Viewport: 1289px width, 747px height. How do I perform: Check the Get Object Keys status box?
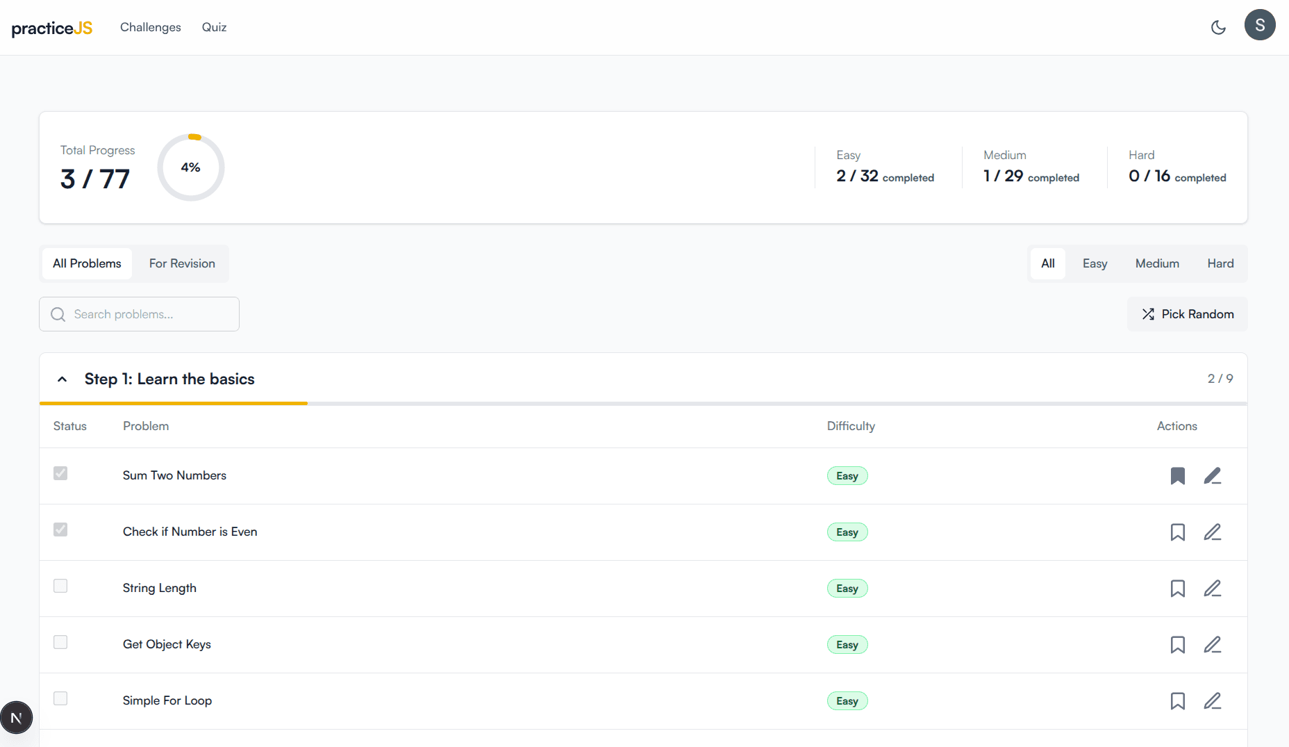[60, 642]
